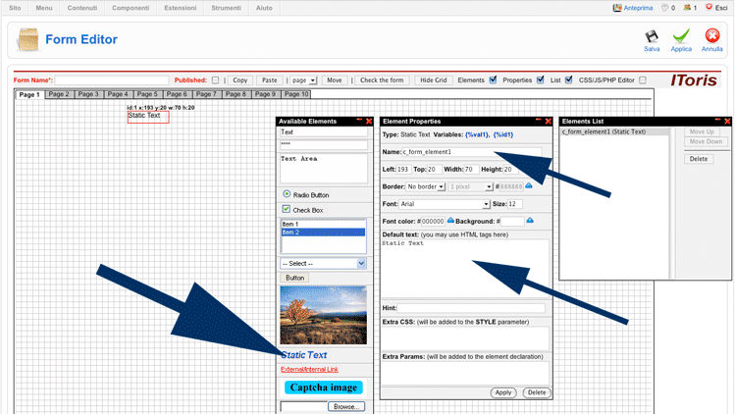
Task: Toggle the Elements panel checkbox
Action: tap(493, 79)
